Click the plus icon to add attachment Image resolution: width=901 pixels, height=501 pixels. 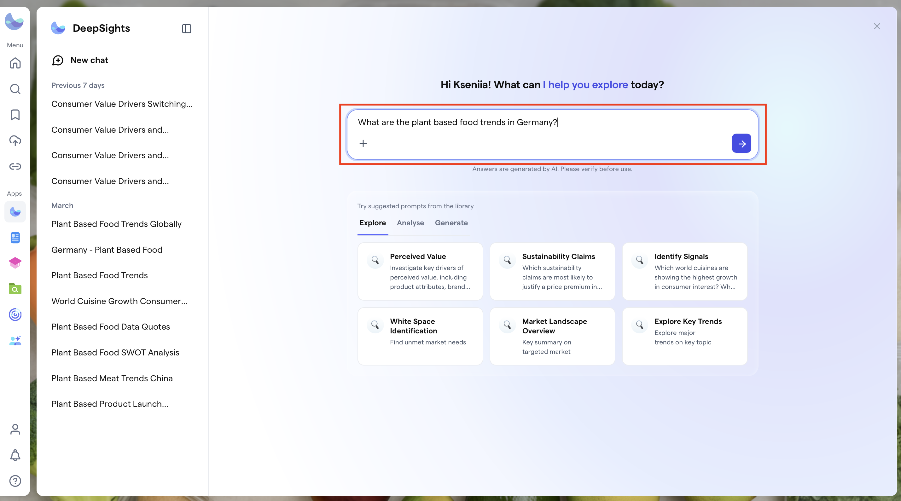click(x=363, y=143)
